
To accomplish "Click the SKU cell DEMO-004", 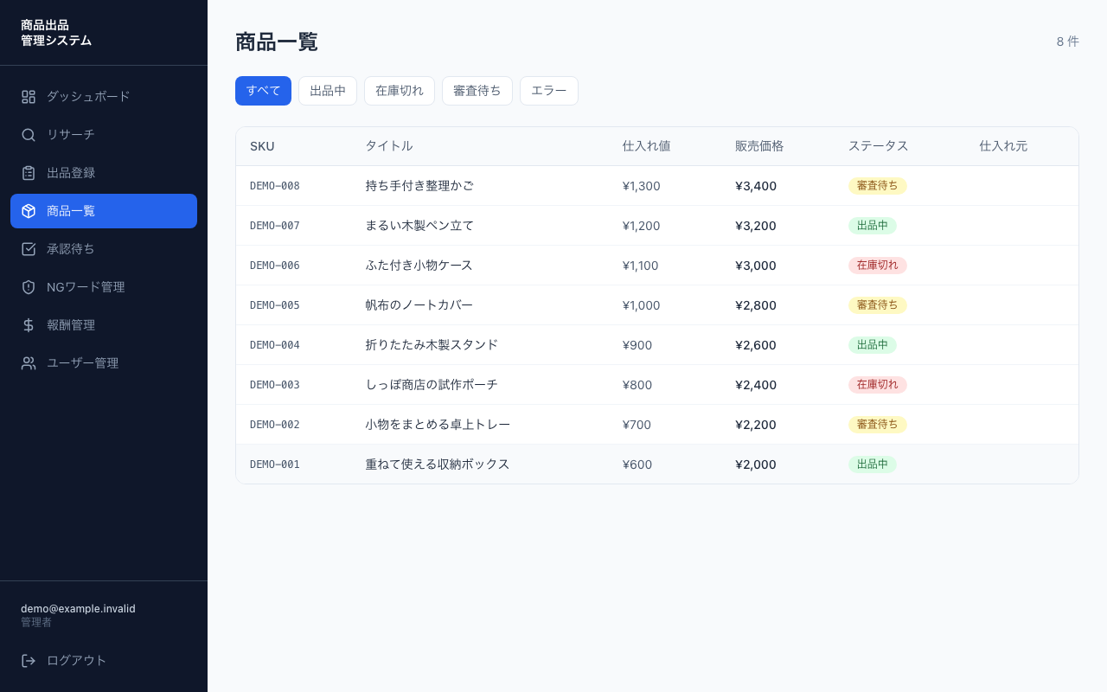I will pos(275,345).
